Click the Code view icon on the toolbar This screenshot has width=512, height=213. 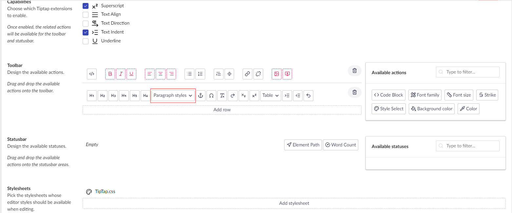(92, 74)
